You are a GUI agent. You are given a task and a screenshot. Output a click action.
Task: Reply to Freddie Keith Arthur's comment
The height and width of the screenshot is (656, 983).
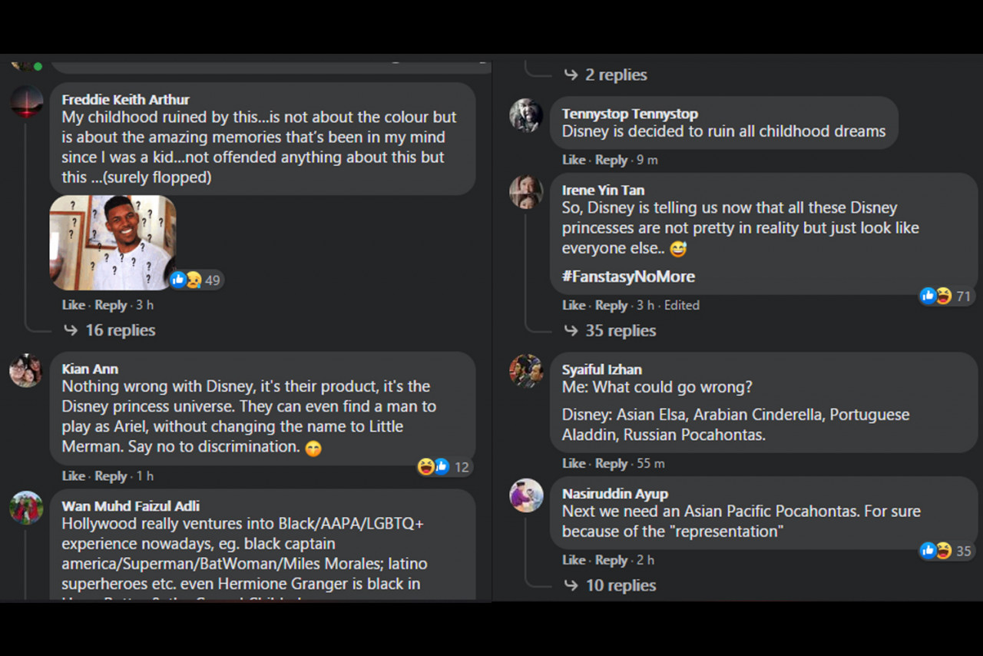pos(111,305)
